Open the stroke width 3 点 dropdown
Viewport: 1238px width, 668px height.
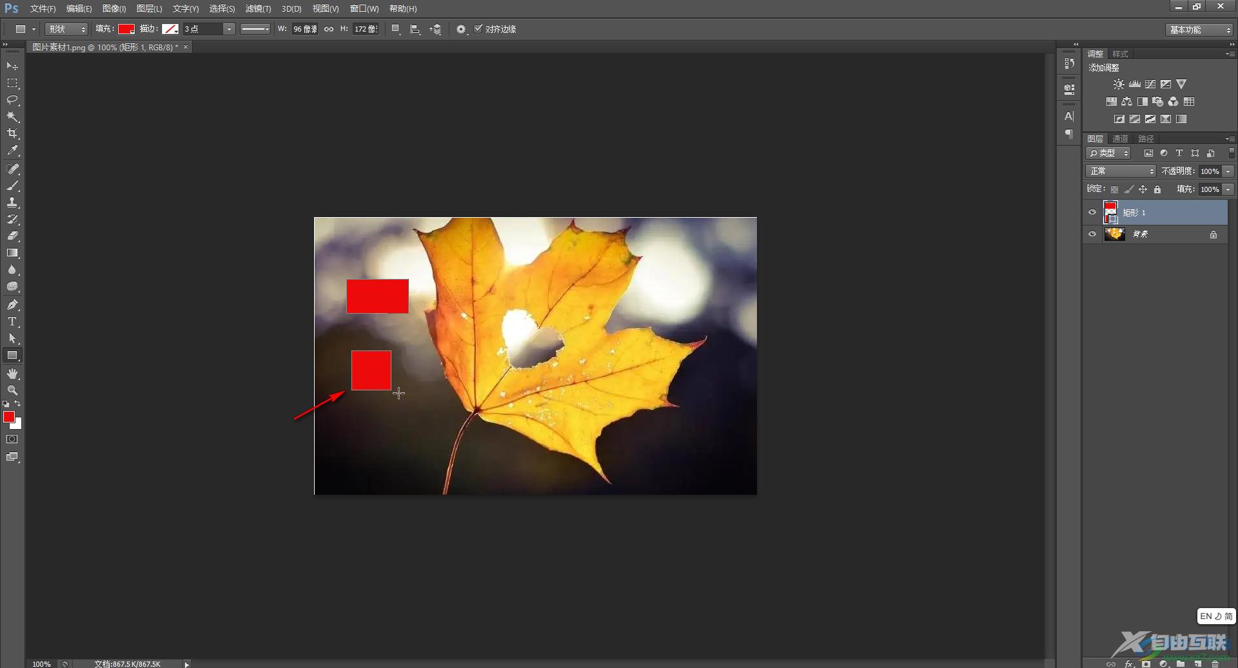229,29
